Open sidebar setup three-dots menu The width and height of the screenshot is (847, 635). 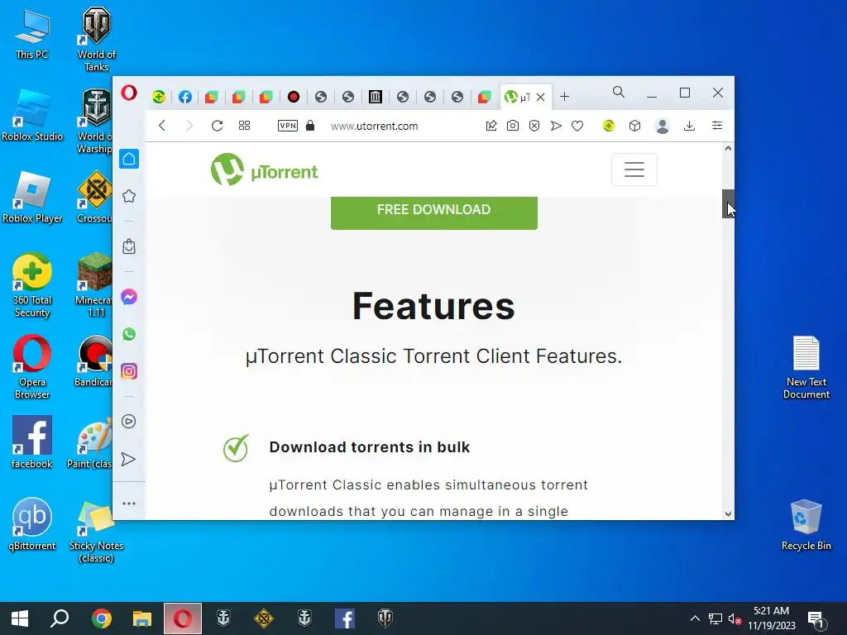(128, 504)
